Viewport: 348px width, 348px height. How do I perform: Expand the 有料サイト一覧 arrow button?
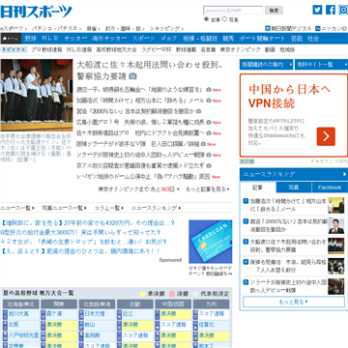pyautogui.click(x=345, y=65)
